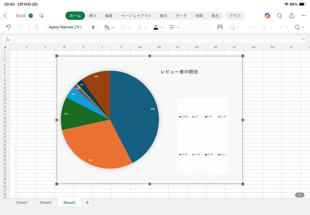Open the font formatting AA dropdown

109,27
